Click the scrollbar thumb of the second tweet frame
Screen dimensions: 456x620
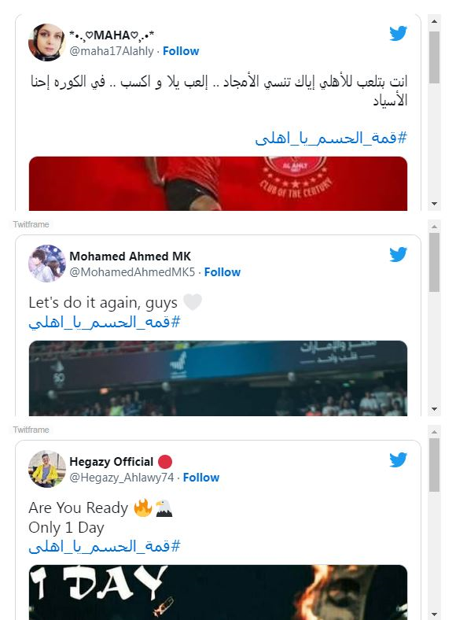[x=434, y=262]
